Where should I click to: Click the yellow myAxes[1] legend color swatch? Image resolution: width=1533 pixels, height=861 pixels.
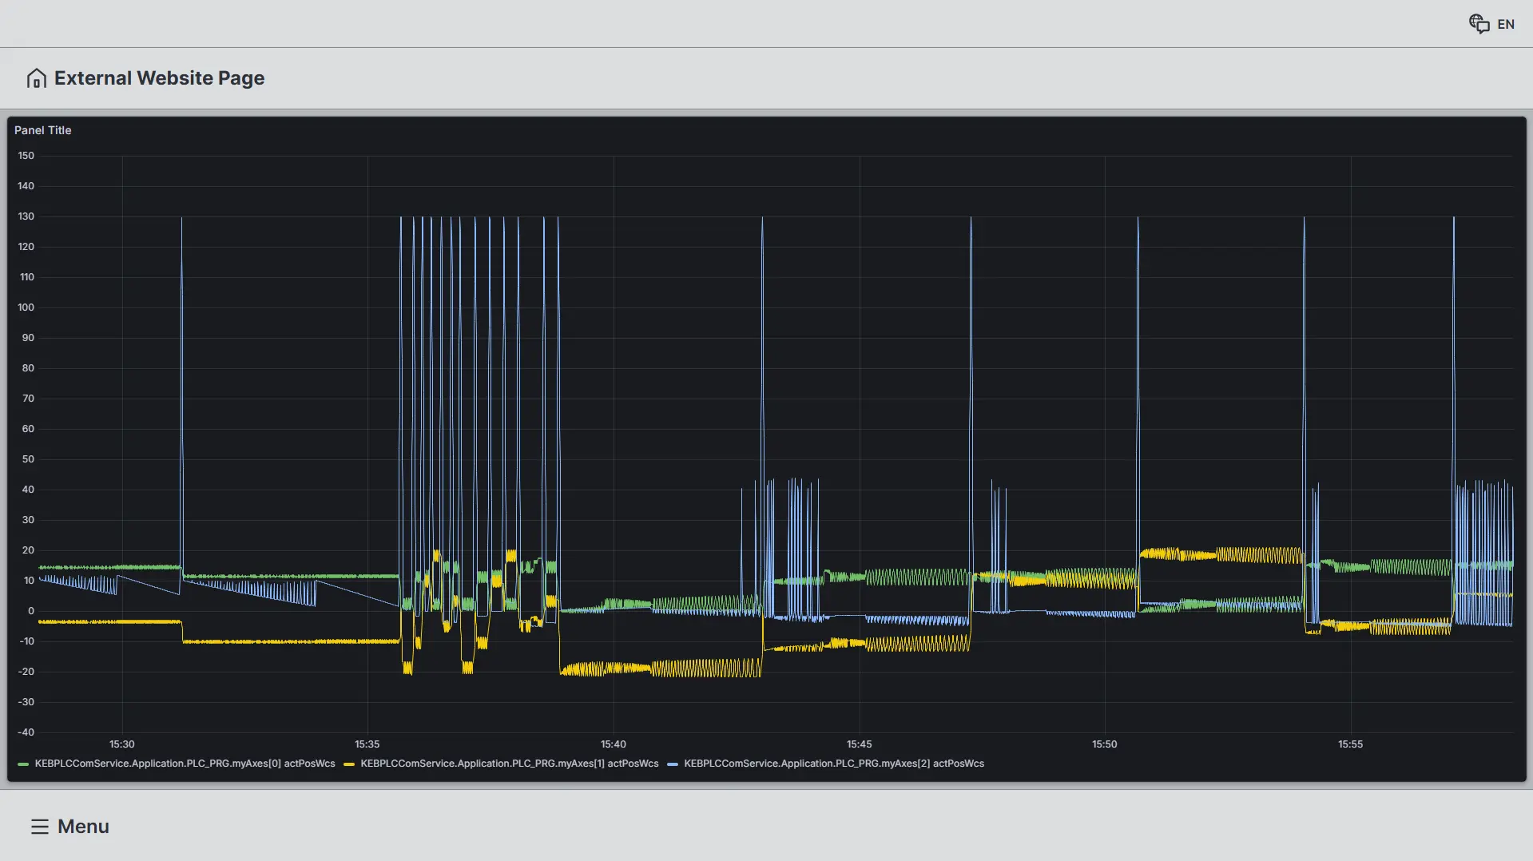tap(349, 764)
